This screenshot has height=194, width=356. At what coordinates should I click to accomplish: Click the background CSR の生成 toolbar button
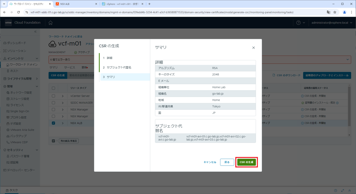(x=58, y=75)
